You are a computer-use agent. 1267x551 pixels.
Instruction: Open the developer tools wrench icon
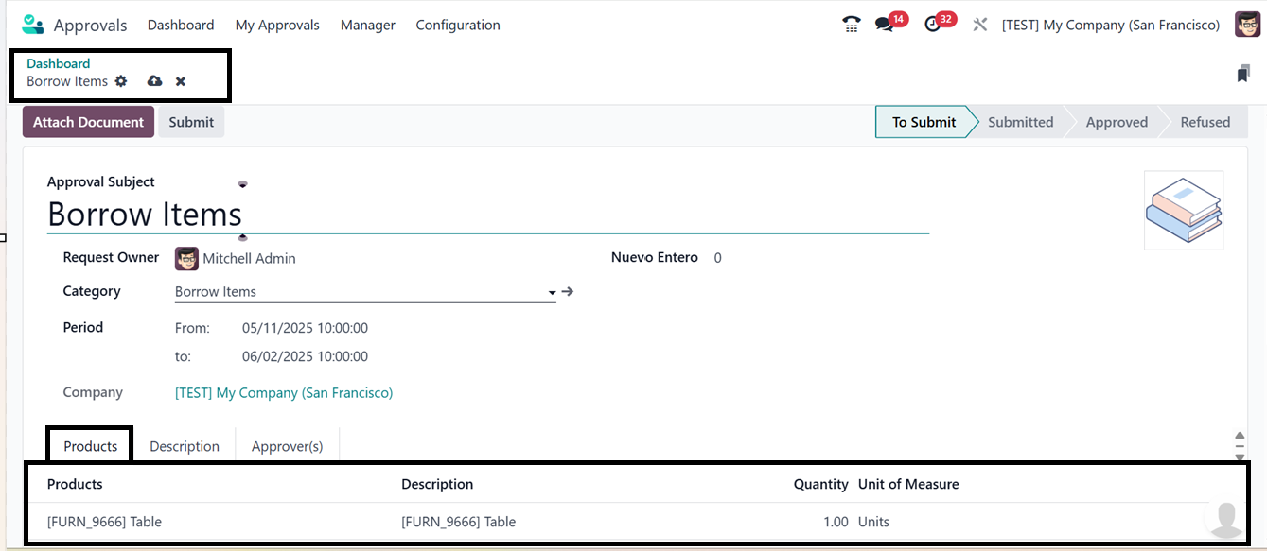click(980, 25)
